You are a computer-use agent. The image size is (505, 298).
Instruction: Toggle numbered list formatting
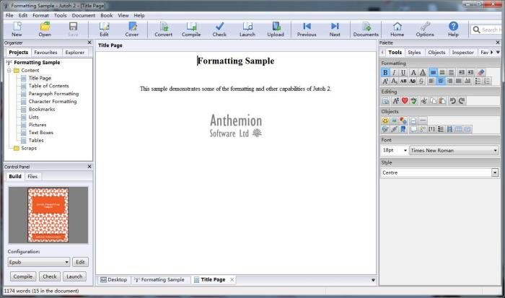(x=487, y=82)
